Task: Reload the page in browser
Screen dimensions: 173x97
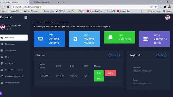Action: click(x=8, y=7)
